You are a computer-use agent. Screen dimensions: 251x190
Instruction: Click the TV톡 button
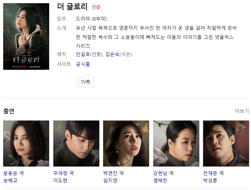(x=85, y=82)
